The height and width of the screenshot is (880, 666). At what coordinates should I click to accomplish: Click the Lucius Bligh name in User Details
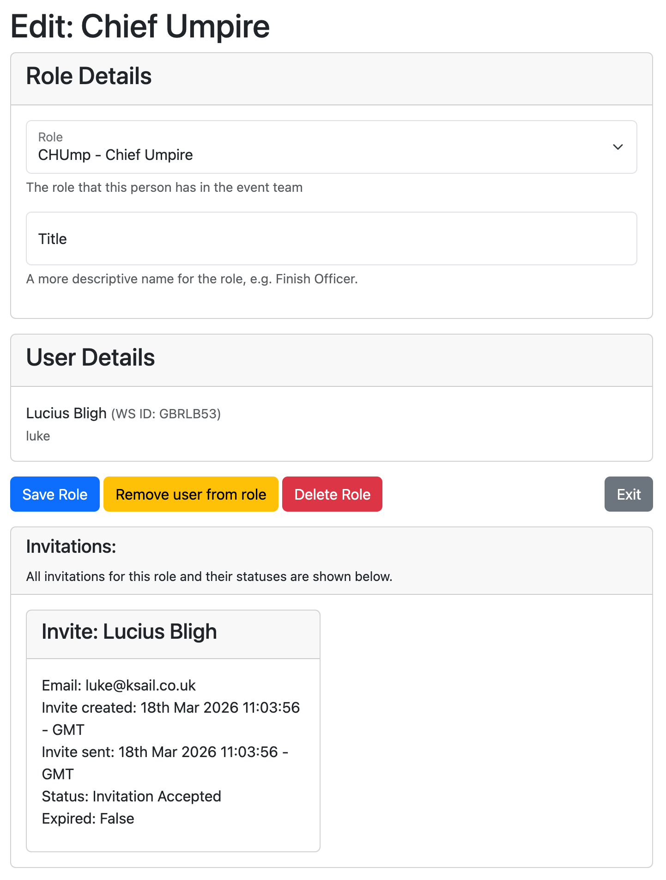pyautogui.click(x=66, y=413)
